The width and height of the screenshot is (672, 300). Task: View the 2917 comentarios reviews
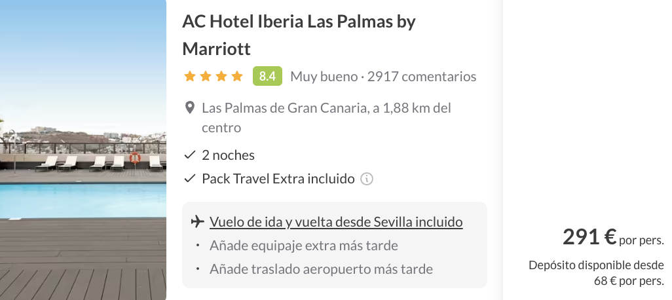[x=422, y=77]
